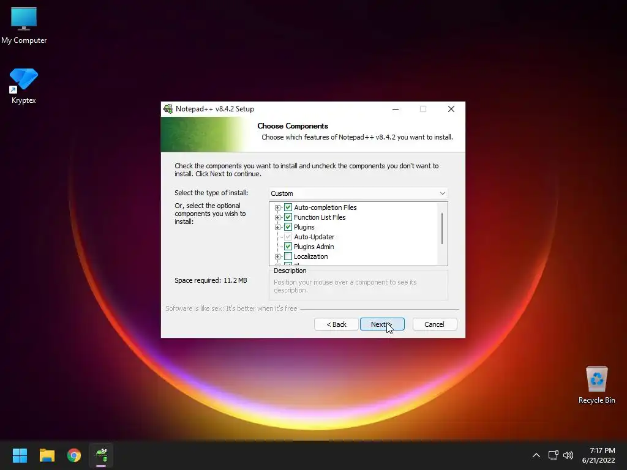Open the Windows Start menu
Viewport: 627px width, 470px height.
[20, 455]
